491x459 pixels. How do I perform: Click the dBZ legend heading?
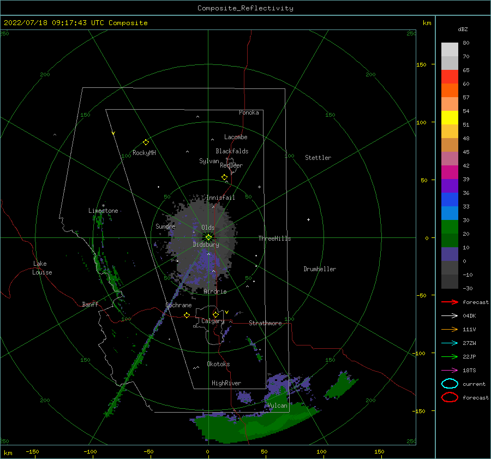pyautogui.click(x=463, y=29)
